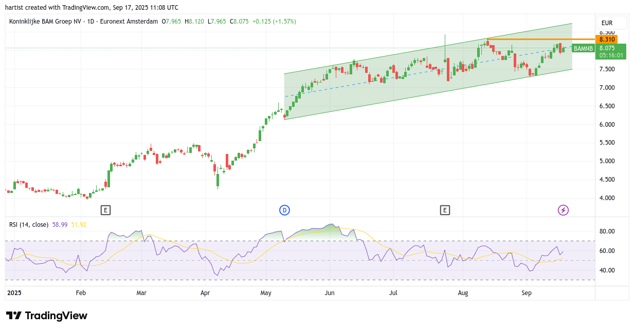
Task: Select the orange horizontal line at 8.310
Action: pos(540,40)
